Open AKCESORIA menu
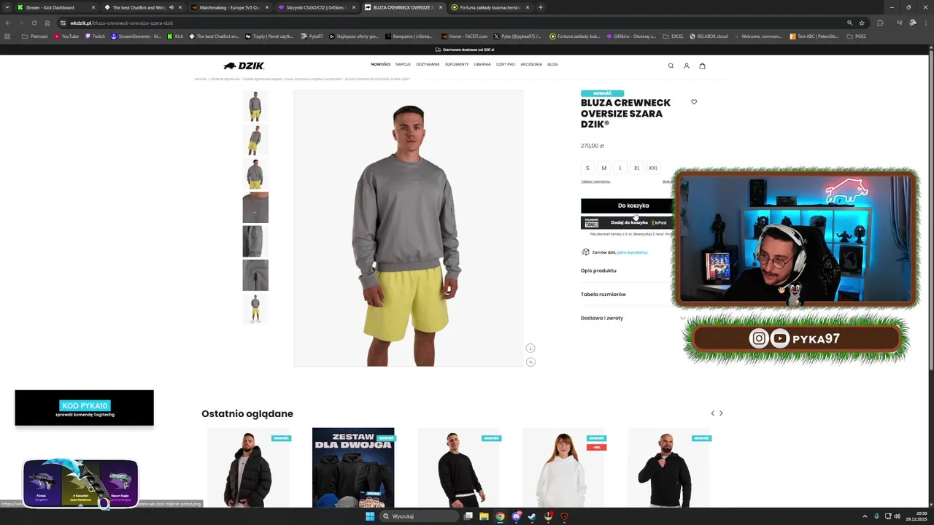This screenshot has width=934, height=525. pos(531,64)
